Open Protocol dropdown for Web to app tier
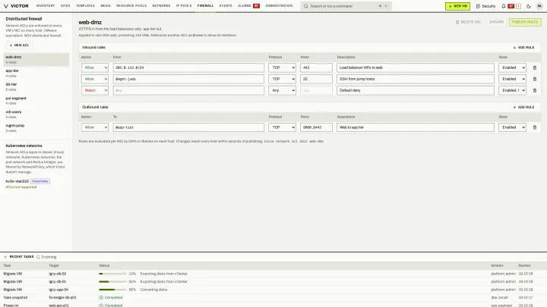 click(x=282, y=127)
